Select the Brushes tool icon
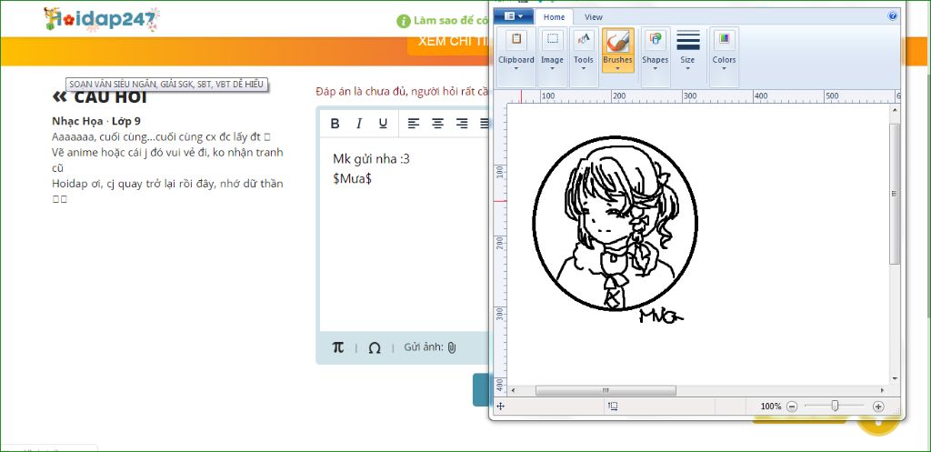This screenshot has width=931, height=452. [617, 40]
